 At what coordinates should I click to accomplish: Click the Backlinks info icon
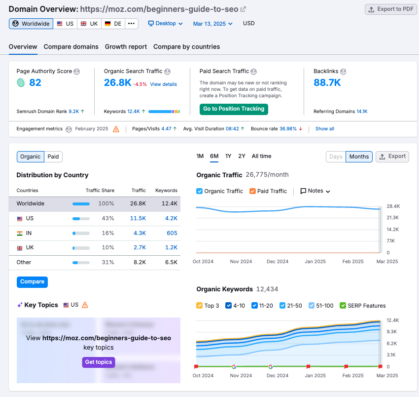(343, 72)
